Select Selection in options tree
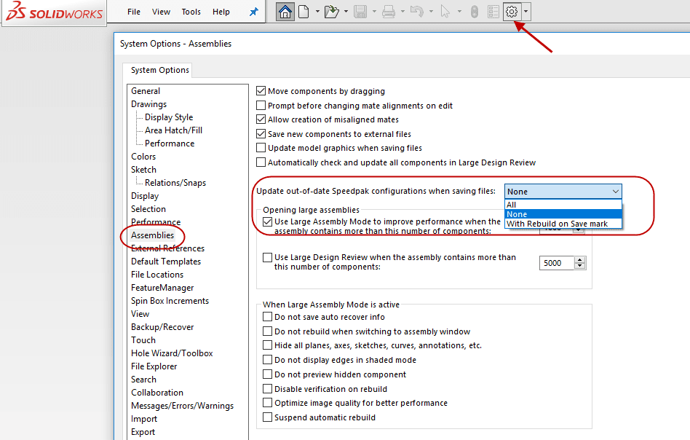The width and height of the screenshot is (690, 440). 148,209
